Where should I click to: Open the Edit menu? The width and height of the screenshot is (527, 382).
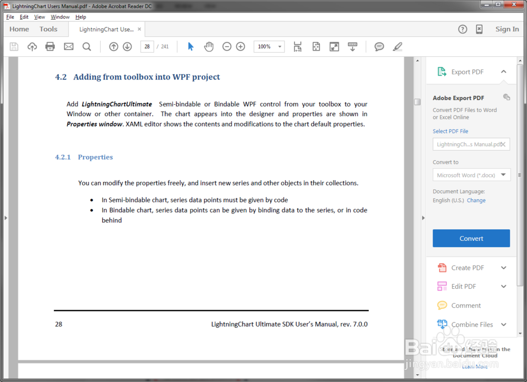tap(24, 17)
